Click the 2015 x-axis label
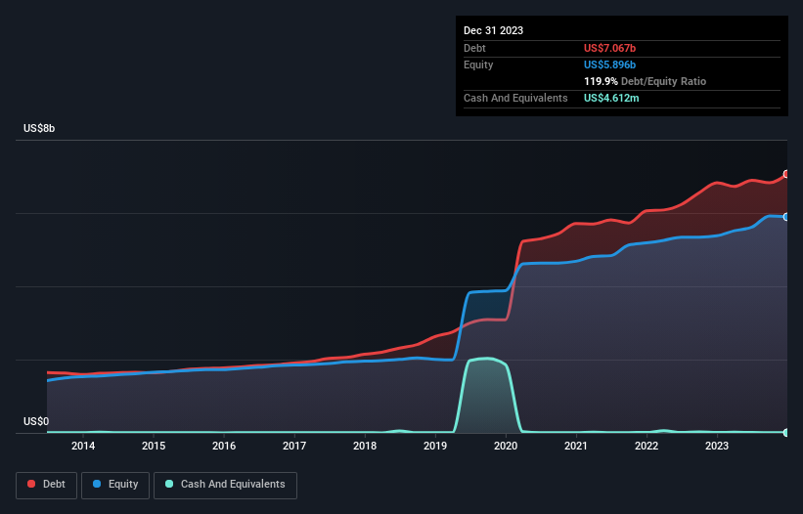This screenshot has width=803, height=514. tap(154, 446)
